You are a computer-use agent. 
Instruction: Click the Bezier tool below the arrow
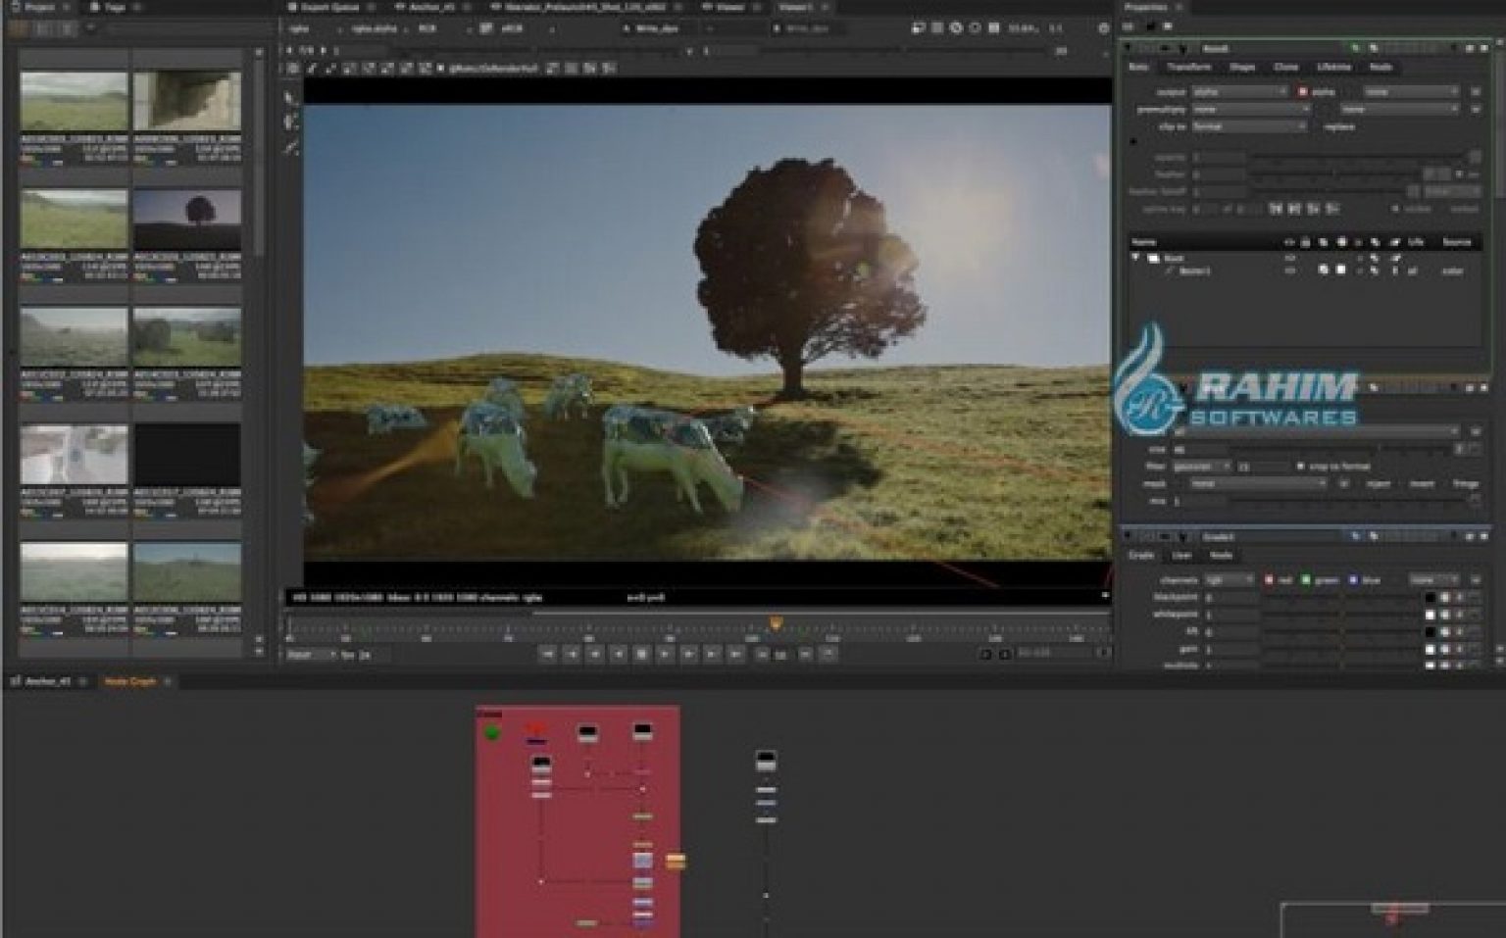[x=290, y=123]
